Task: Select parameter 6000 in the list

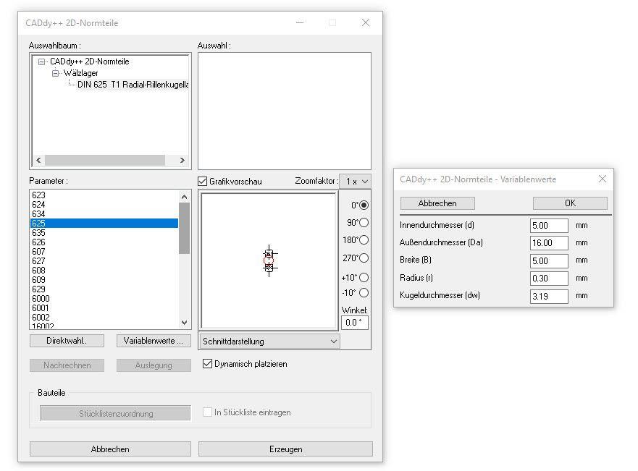Action: [41, 299]
